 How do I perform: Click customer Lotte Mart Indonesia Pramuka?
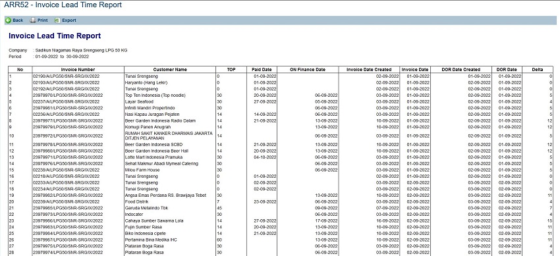(154, 157)
